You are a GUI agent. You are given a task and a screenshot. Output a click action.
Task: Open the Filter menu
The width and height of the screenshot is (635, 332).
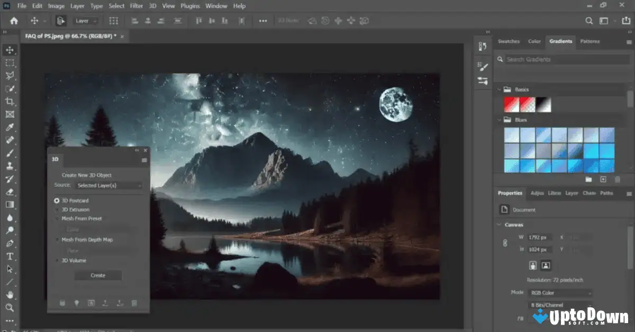point(136,6)
